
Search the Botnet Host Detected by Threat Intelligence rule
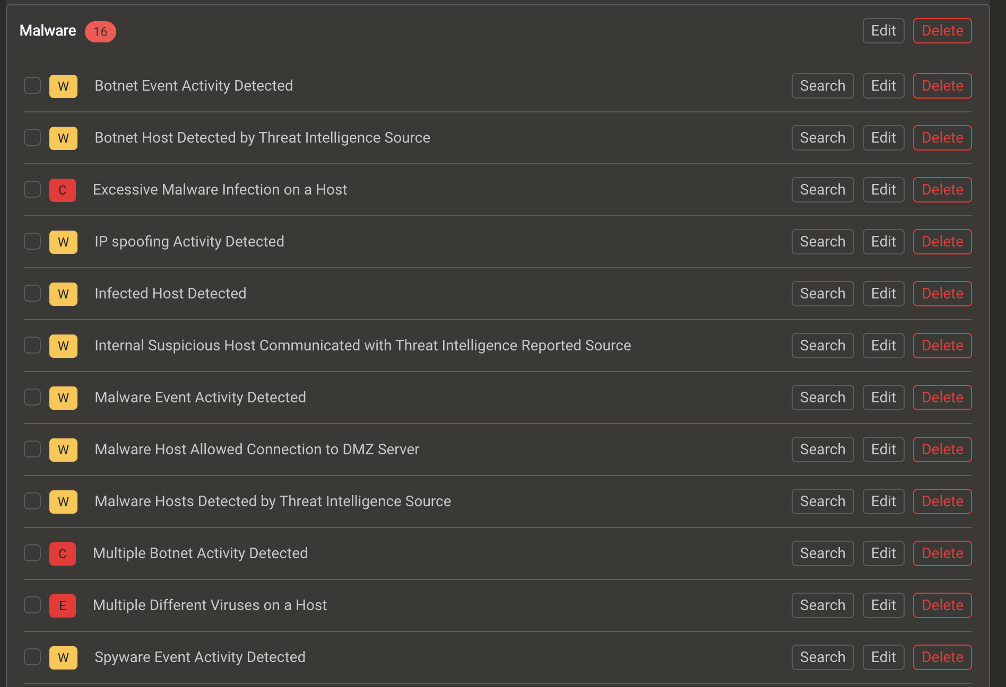[822, 138]
